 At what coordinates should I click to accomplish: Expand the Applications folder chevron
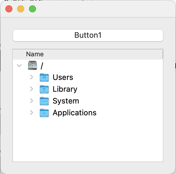(x=32, y=113)
